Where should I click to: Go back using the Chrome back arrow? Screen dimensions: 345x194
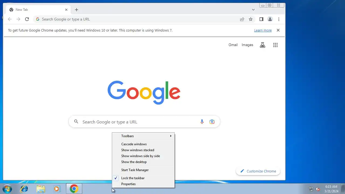[10, 19]
